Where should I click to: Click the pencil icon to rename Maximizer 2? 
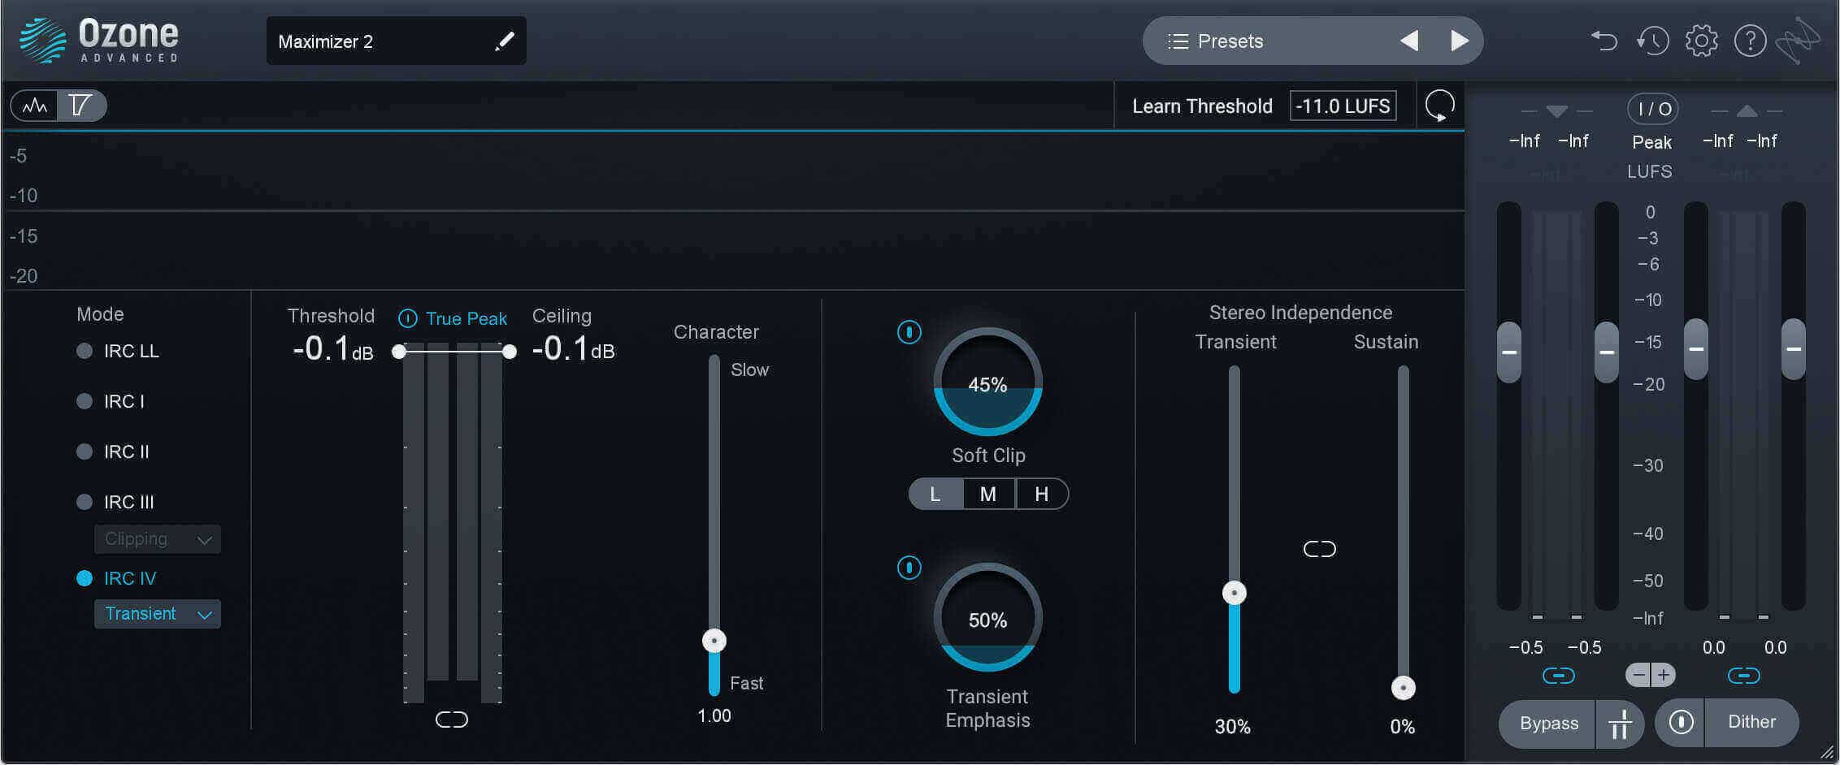[505, 41]
